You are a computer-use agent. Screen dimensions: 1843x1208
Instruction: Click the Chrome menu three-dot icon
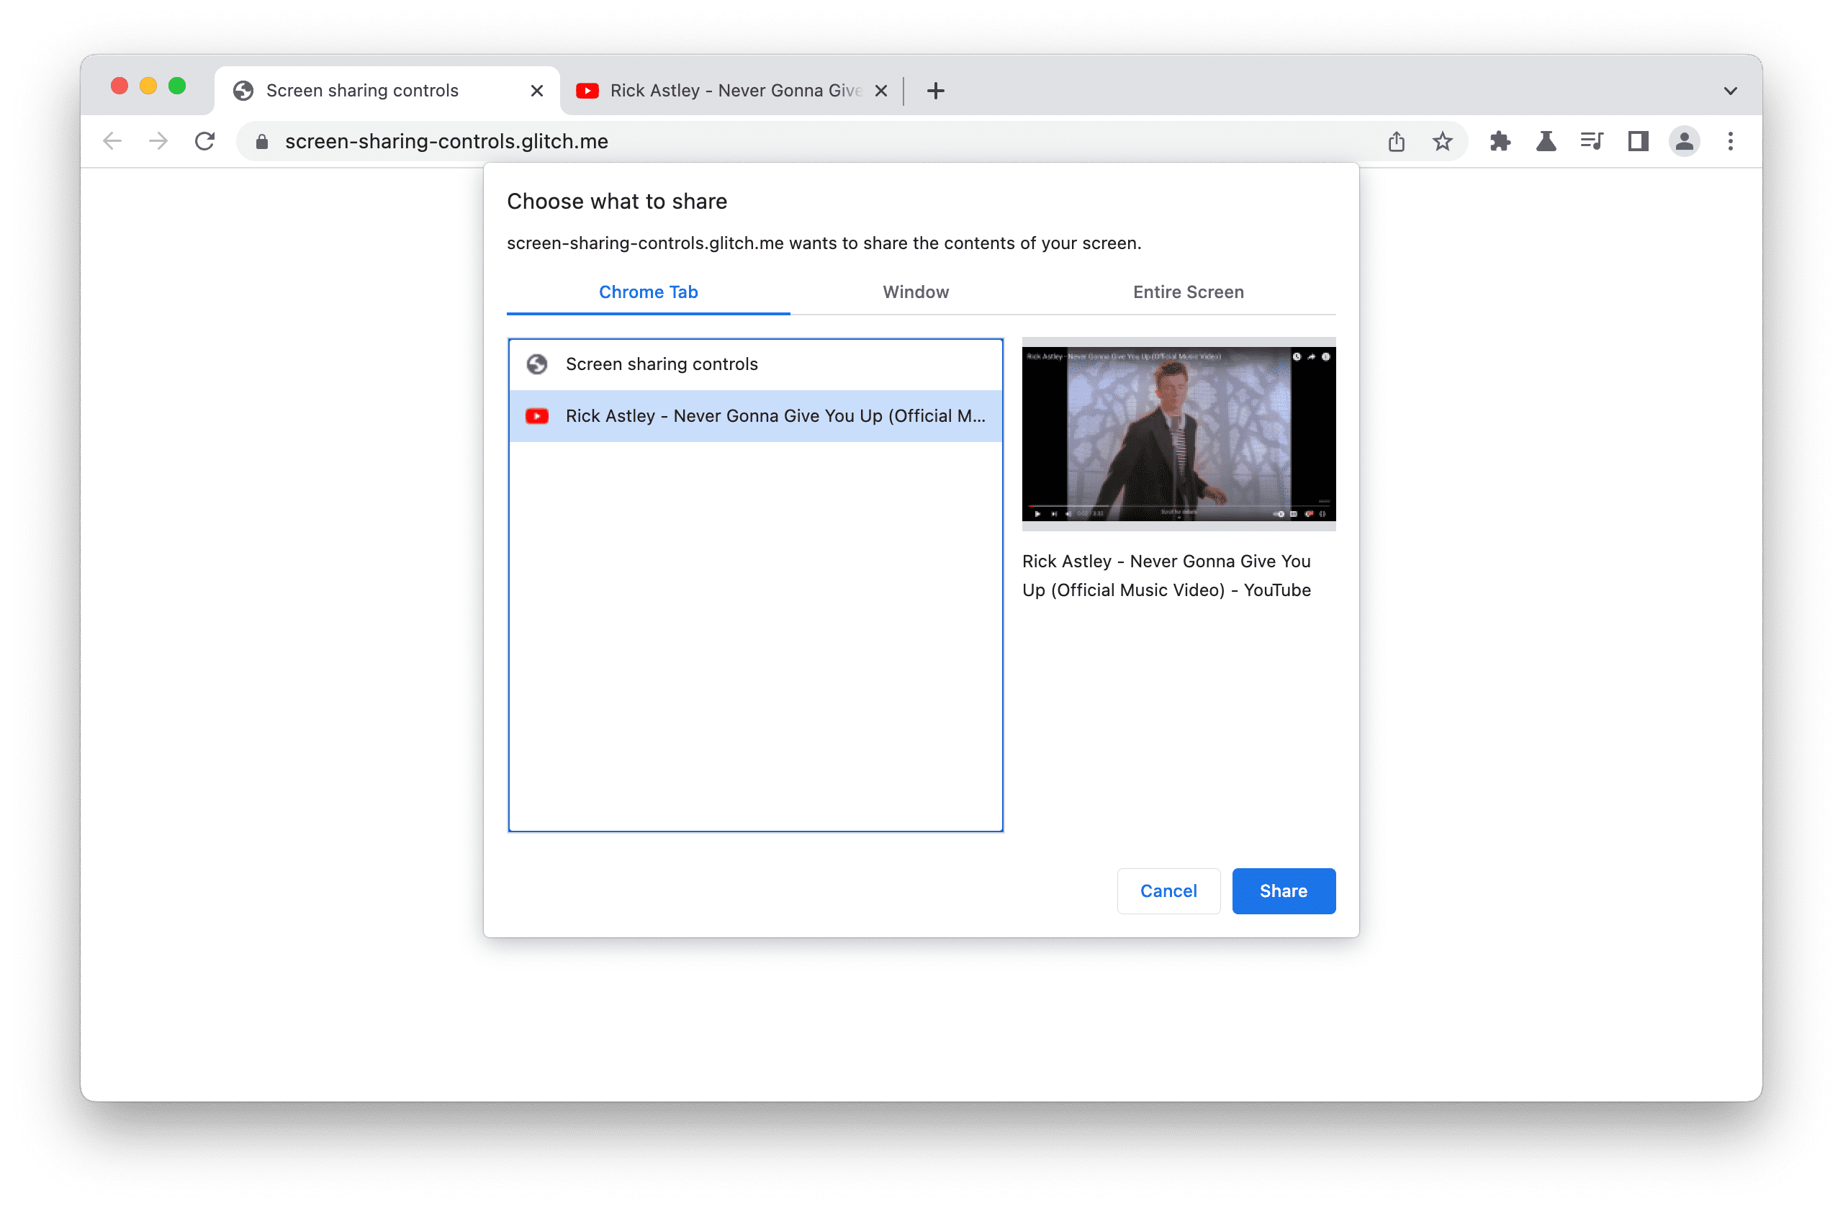tap(1732, 140)
